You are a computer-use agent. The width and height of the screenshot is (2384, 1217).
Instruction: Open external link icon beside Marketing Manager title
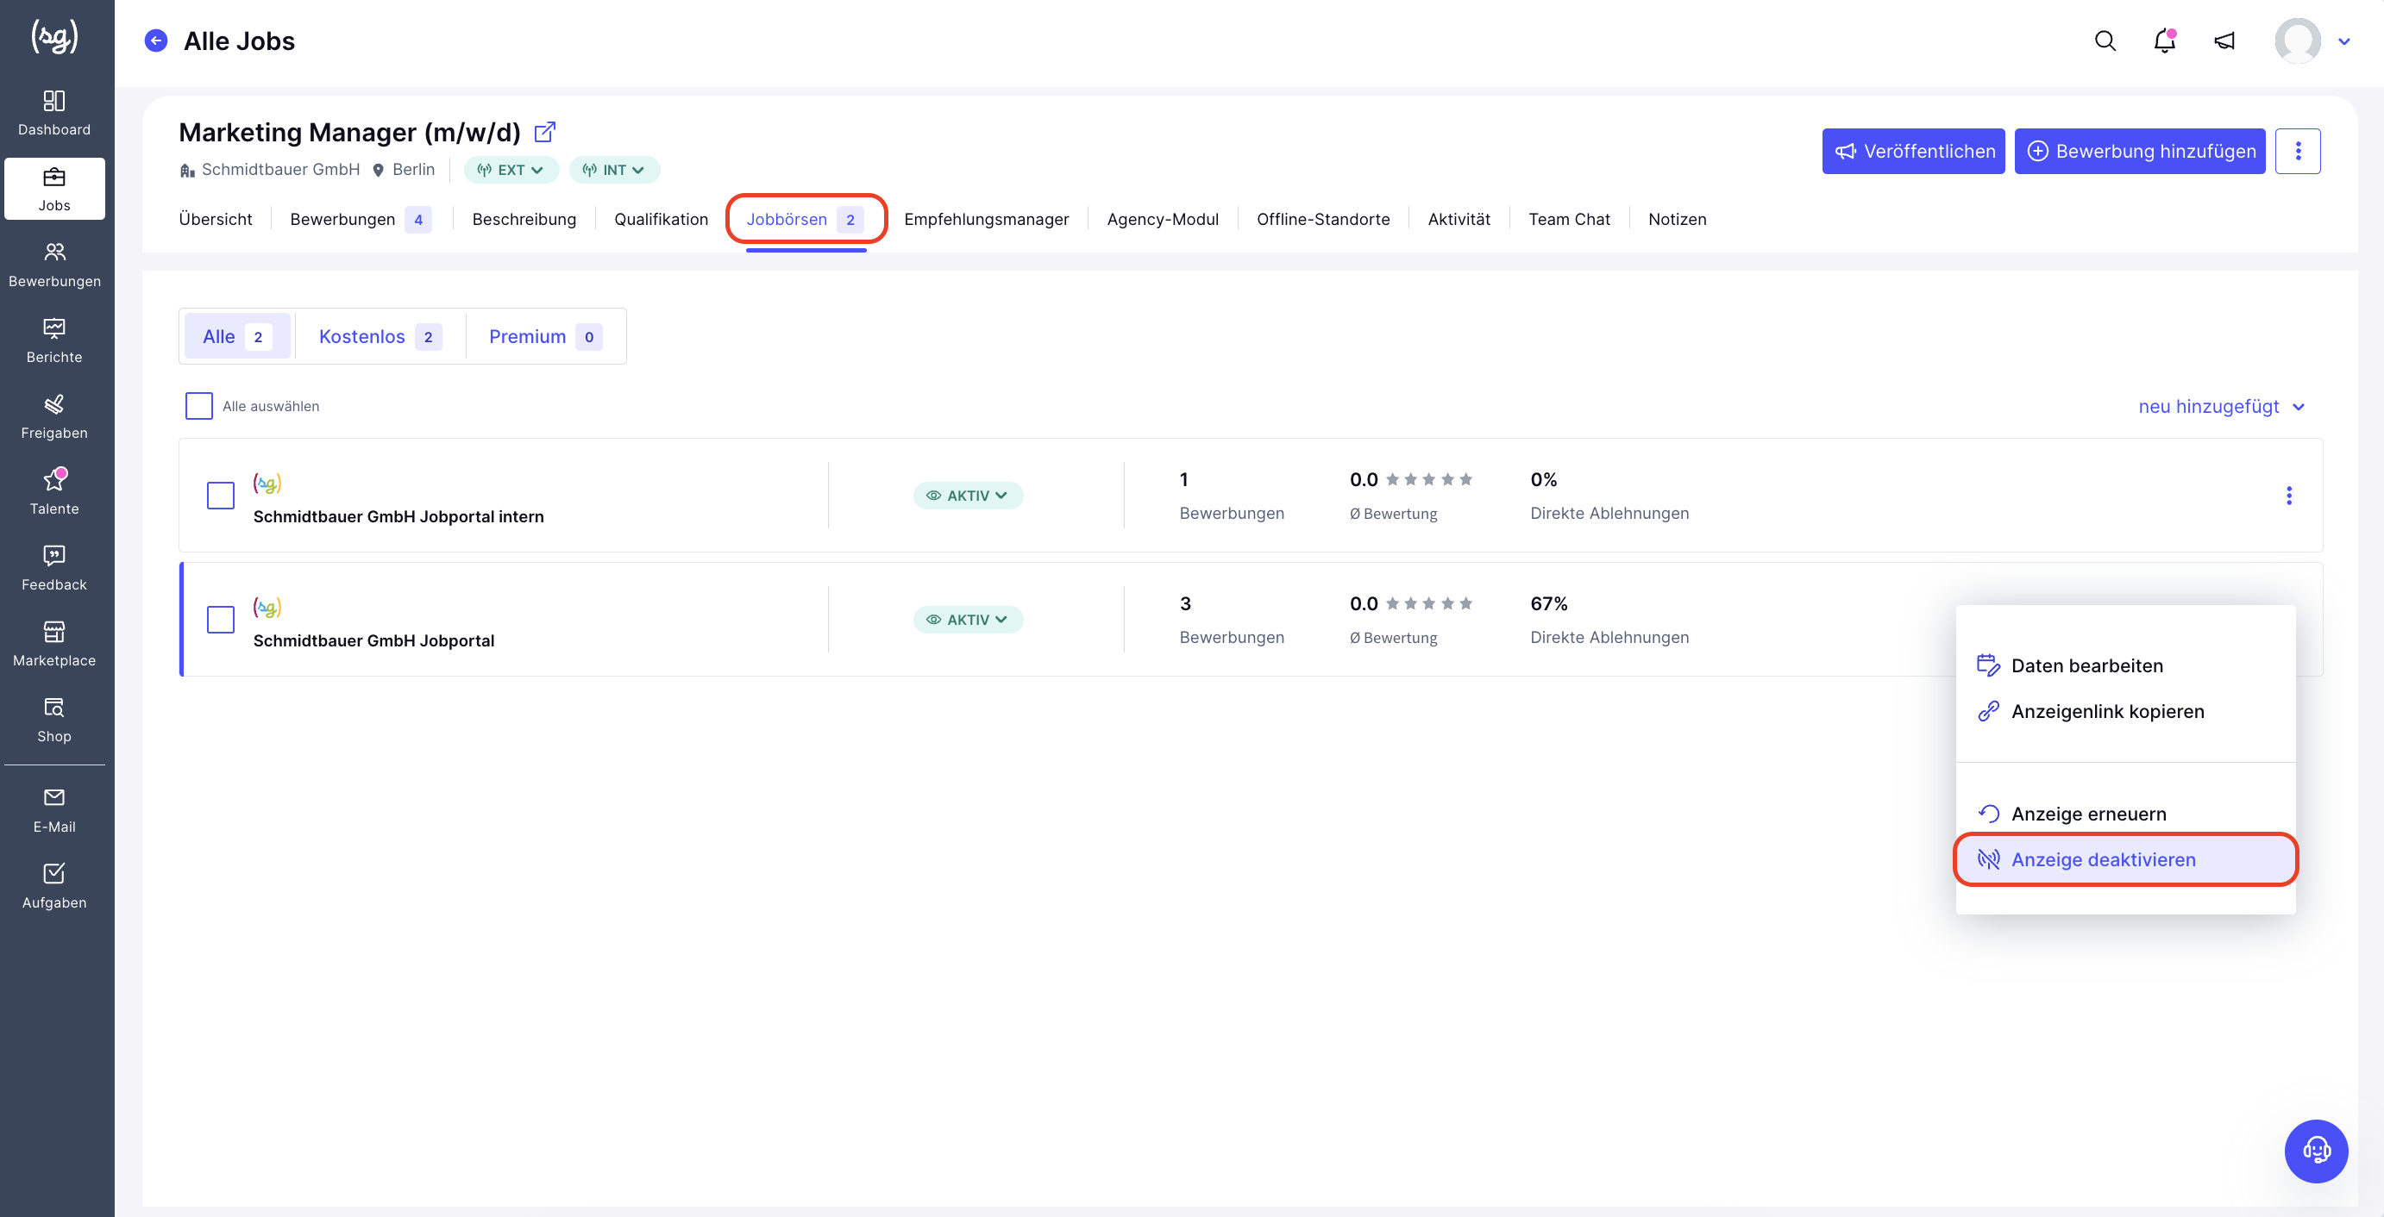(545, 132)
